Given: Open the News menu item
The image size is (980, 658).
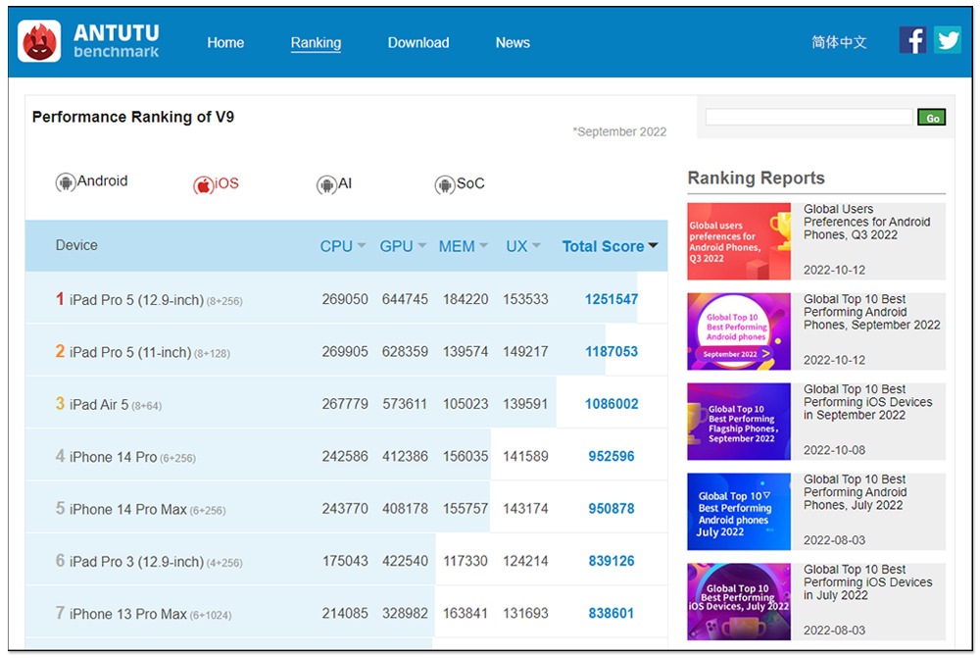Looking at the screenshot, I should (x=513, y=42).
